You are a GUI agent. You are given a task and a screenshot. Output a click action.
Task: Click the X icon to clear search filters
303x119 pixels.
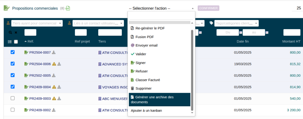click(x=16, y=32)
